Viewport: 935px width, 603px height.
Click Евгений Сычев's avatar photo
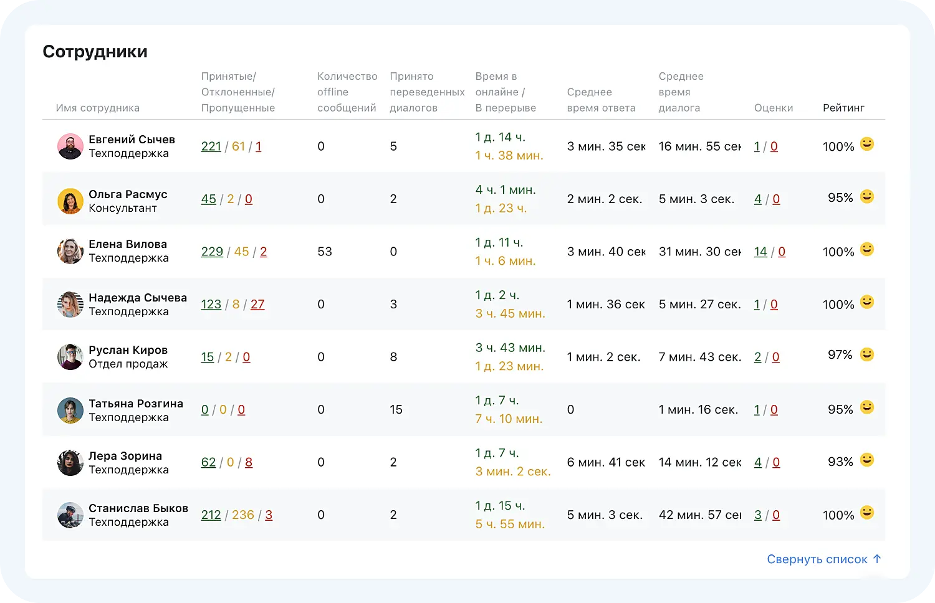(x=70, y=146)
